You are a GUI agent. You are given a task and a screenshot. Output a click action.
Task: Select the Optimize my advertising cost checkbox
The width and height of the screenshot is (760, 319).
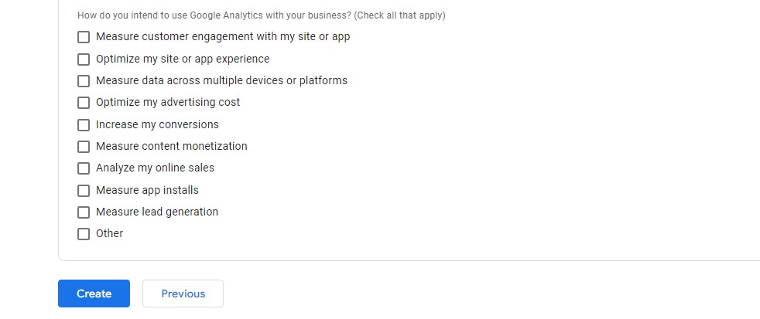point(84,103)
